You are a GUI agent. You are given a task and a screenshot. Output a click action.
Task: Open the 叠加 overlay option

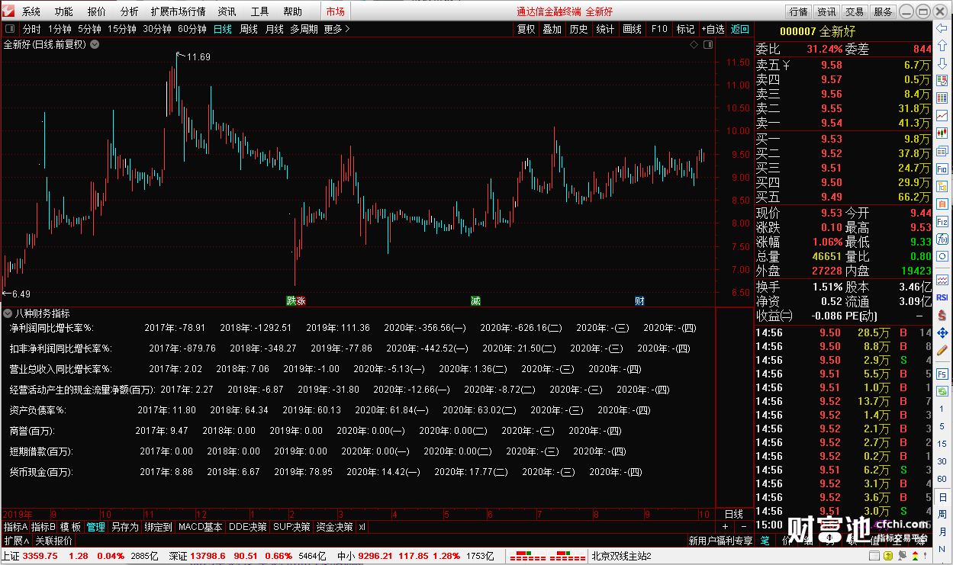(x=552, y=29)
